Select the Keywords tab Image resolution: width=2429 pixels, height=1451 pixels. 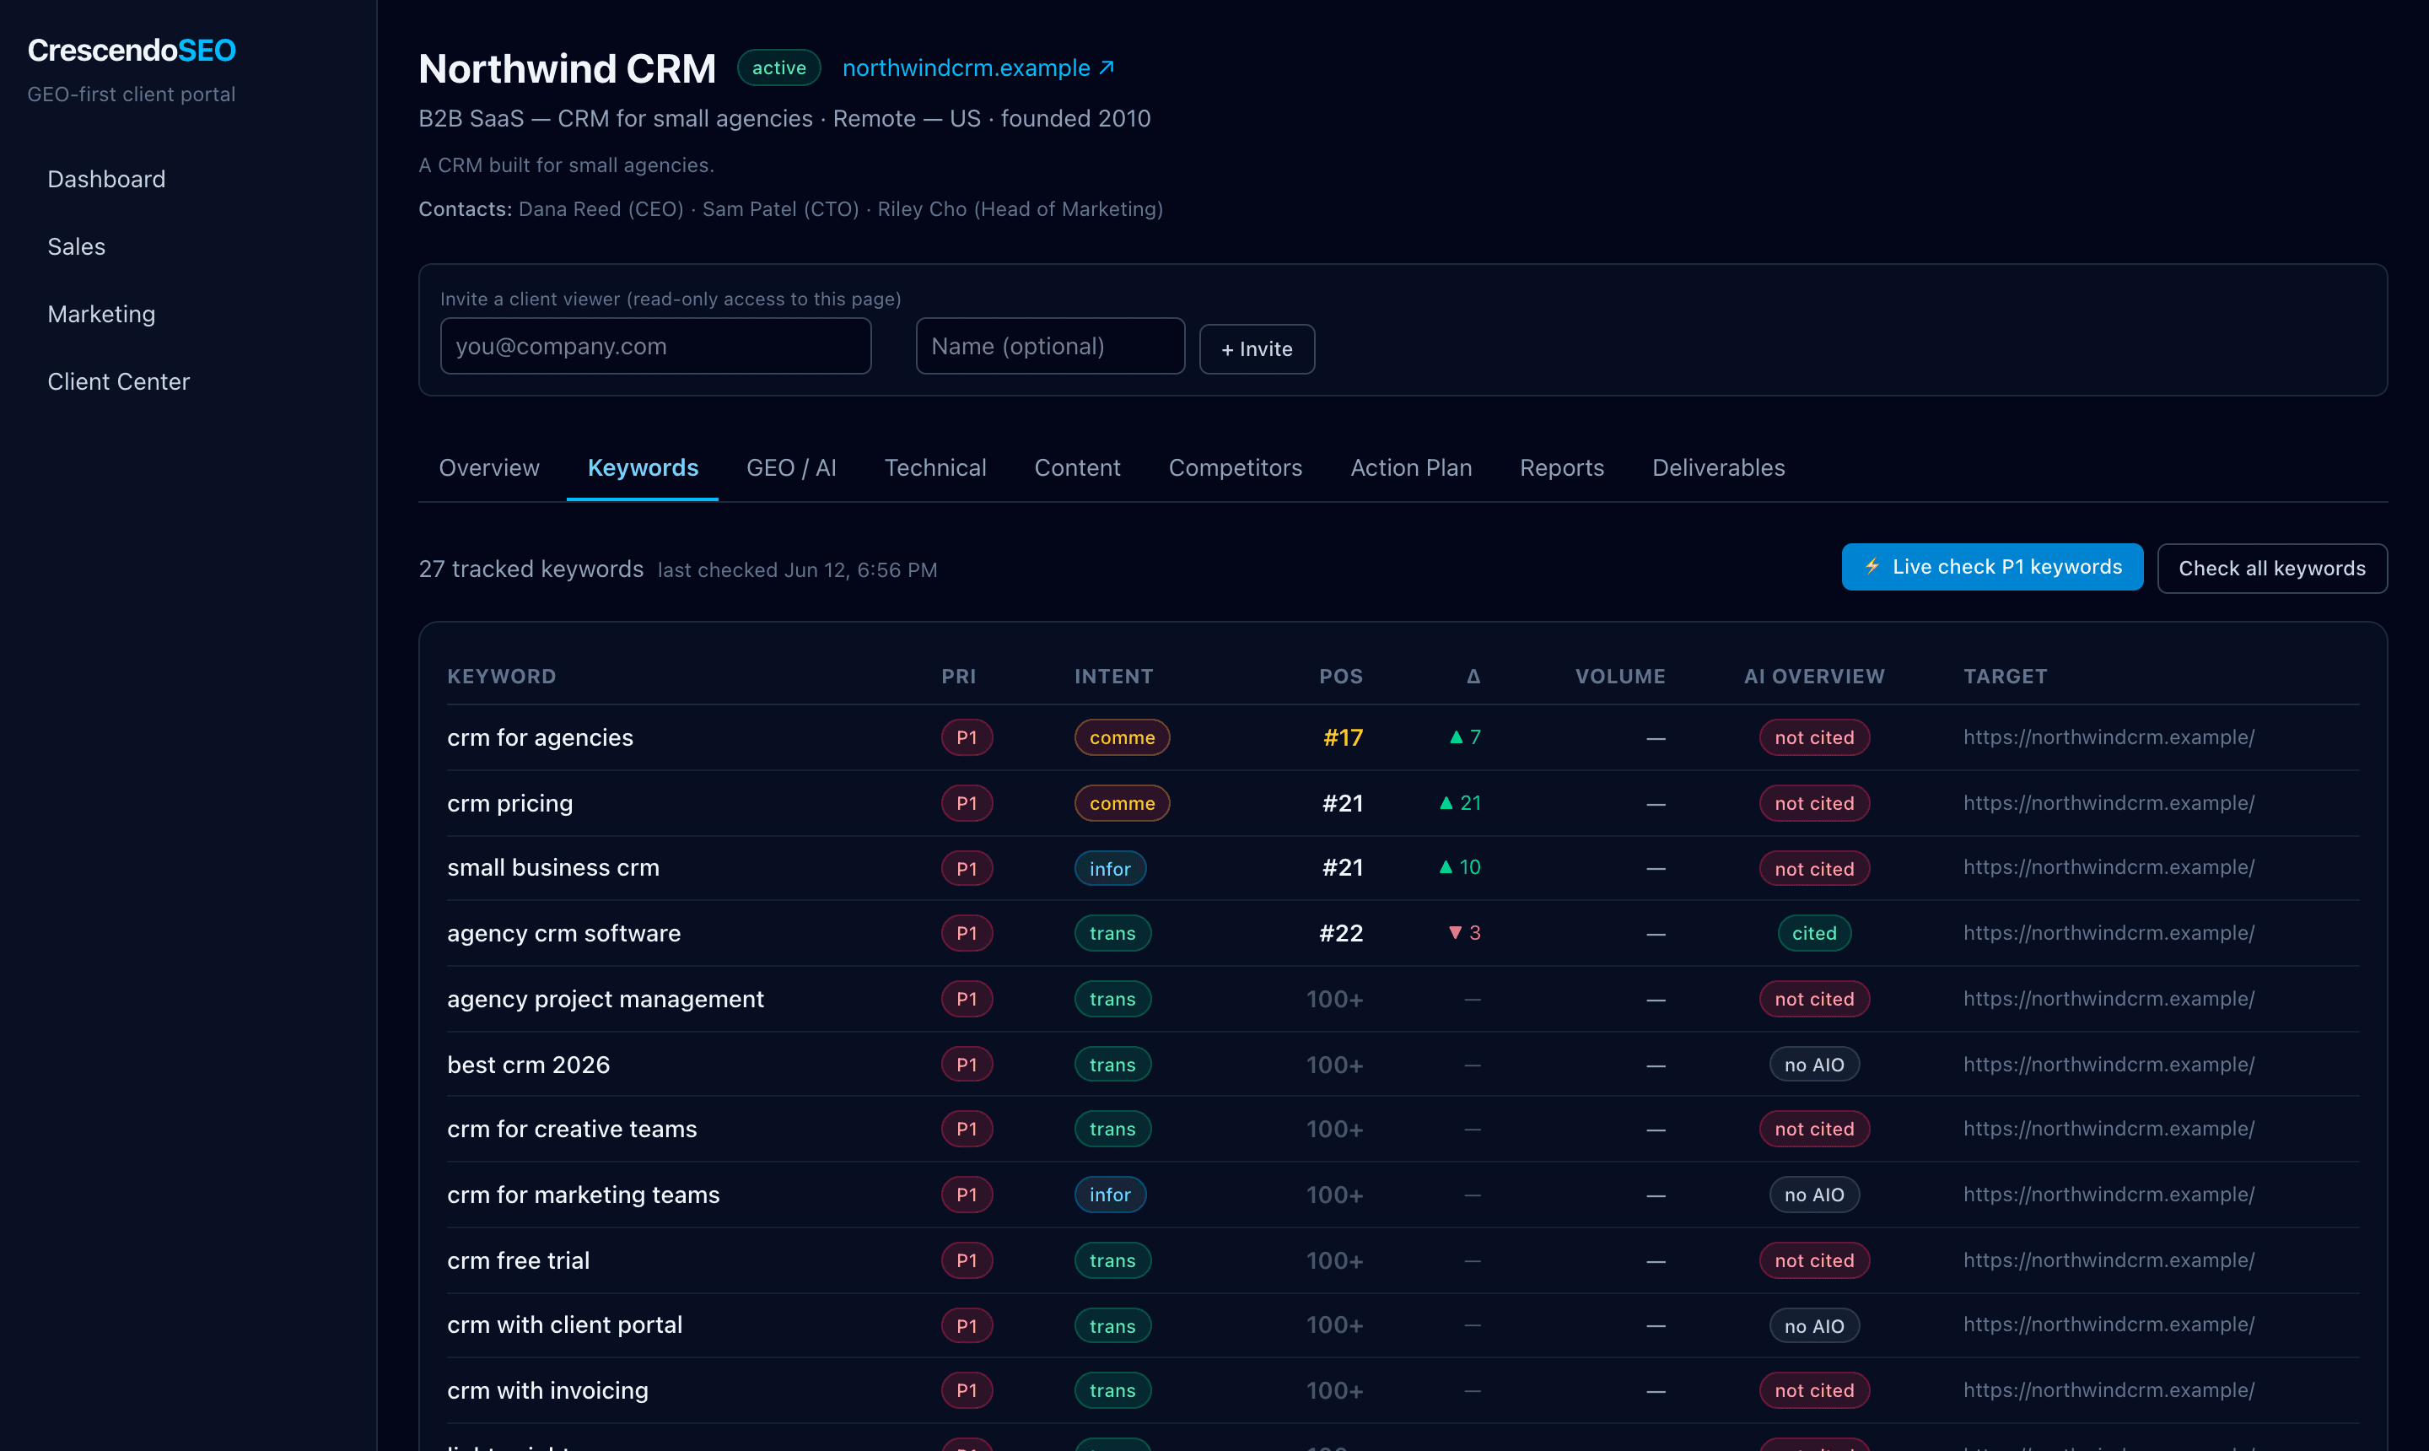[x=642, y=467]
